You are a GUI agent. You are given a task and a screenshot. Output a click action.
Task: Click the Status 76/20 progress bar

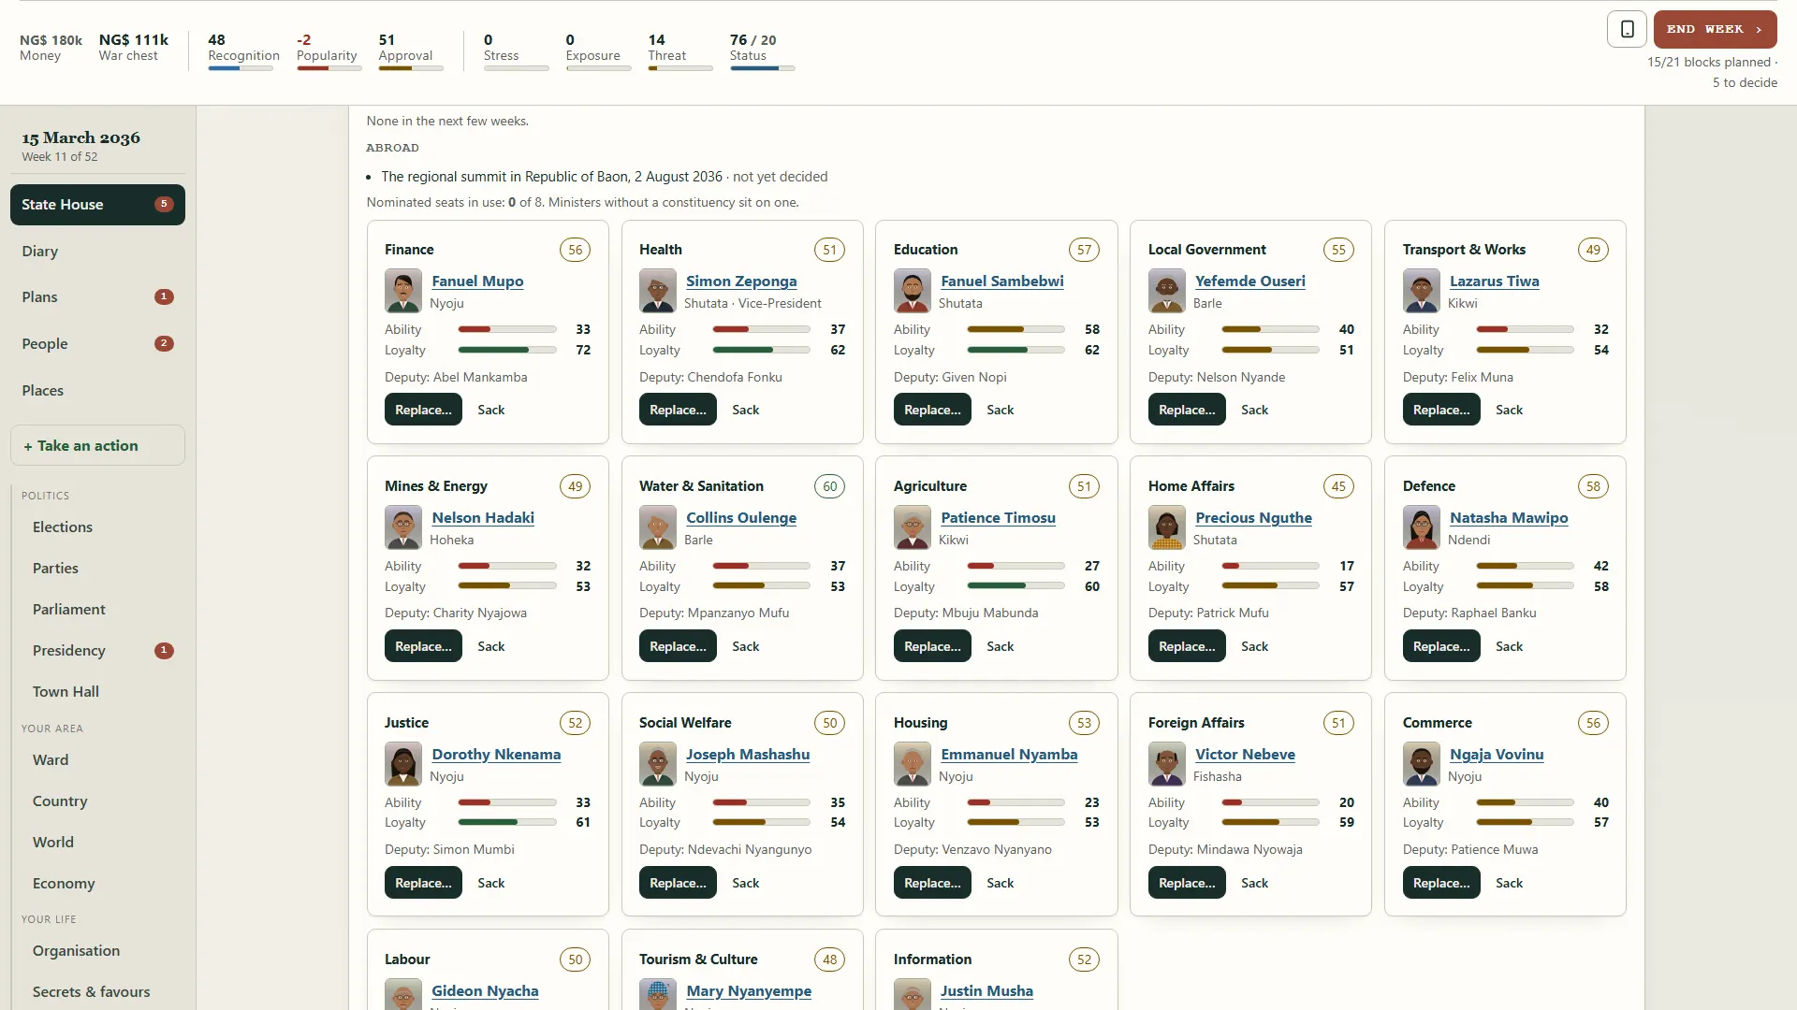[763, 68]
